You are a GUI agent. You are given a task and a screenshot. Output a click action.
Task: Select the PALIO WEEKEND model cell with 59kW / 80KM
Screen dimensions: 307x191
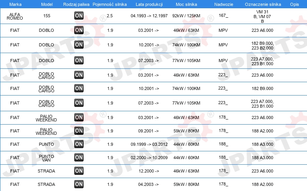46,131
